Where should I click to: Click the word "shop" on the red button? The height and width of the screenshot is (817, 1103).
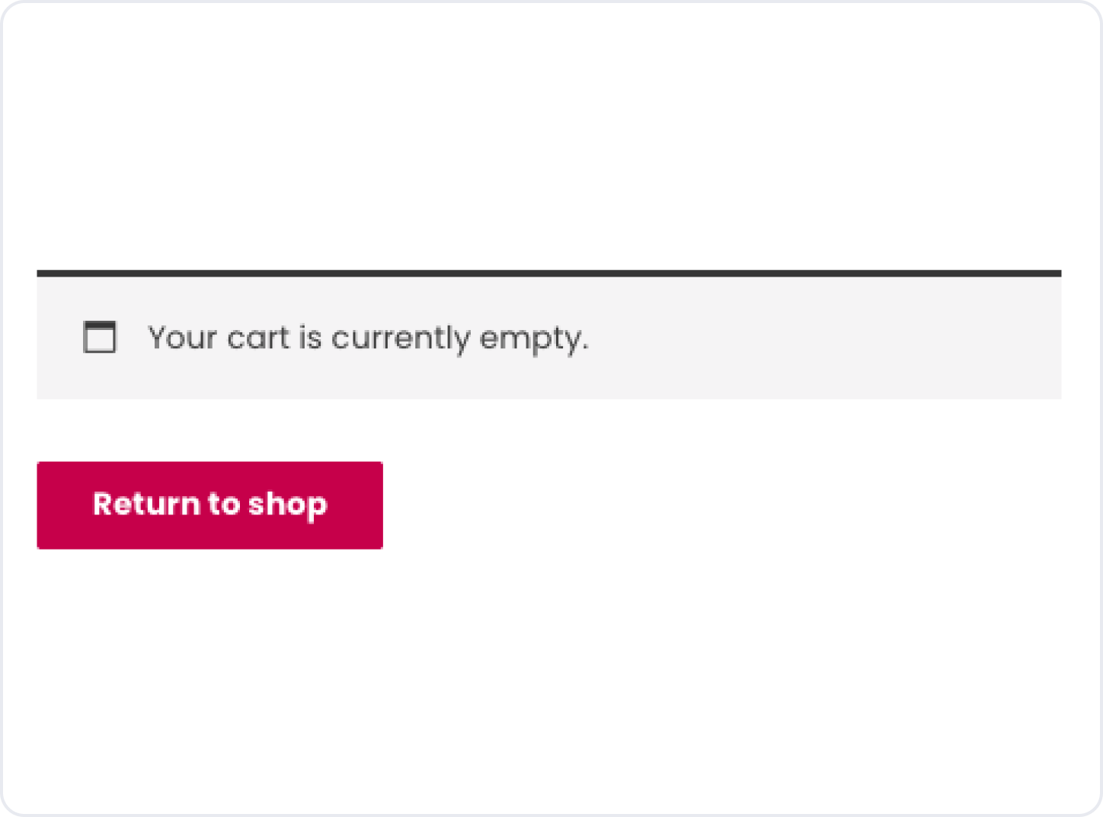pos(288,505)
